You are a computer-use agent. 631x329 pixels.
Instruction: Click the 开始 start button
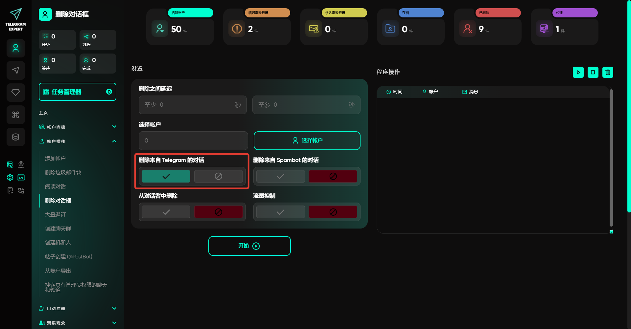coord(249,246)
